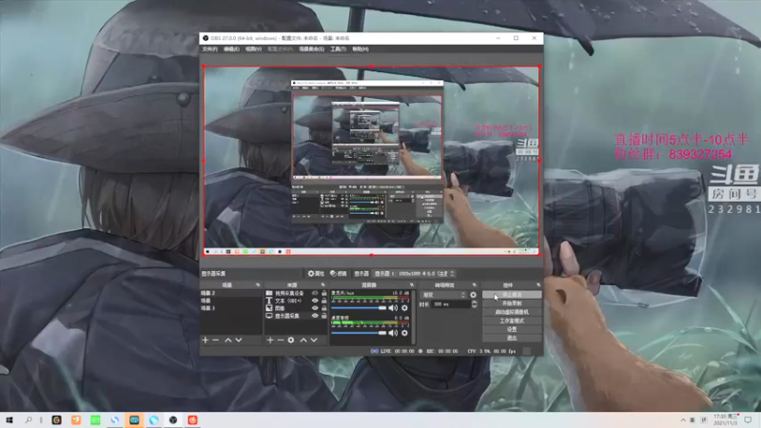Open the 文件(F) menu in OBS
This screenshot has height=428, width=761.
coord(209,49)
